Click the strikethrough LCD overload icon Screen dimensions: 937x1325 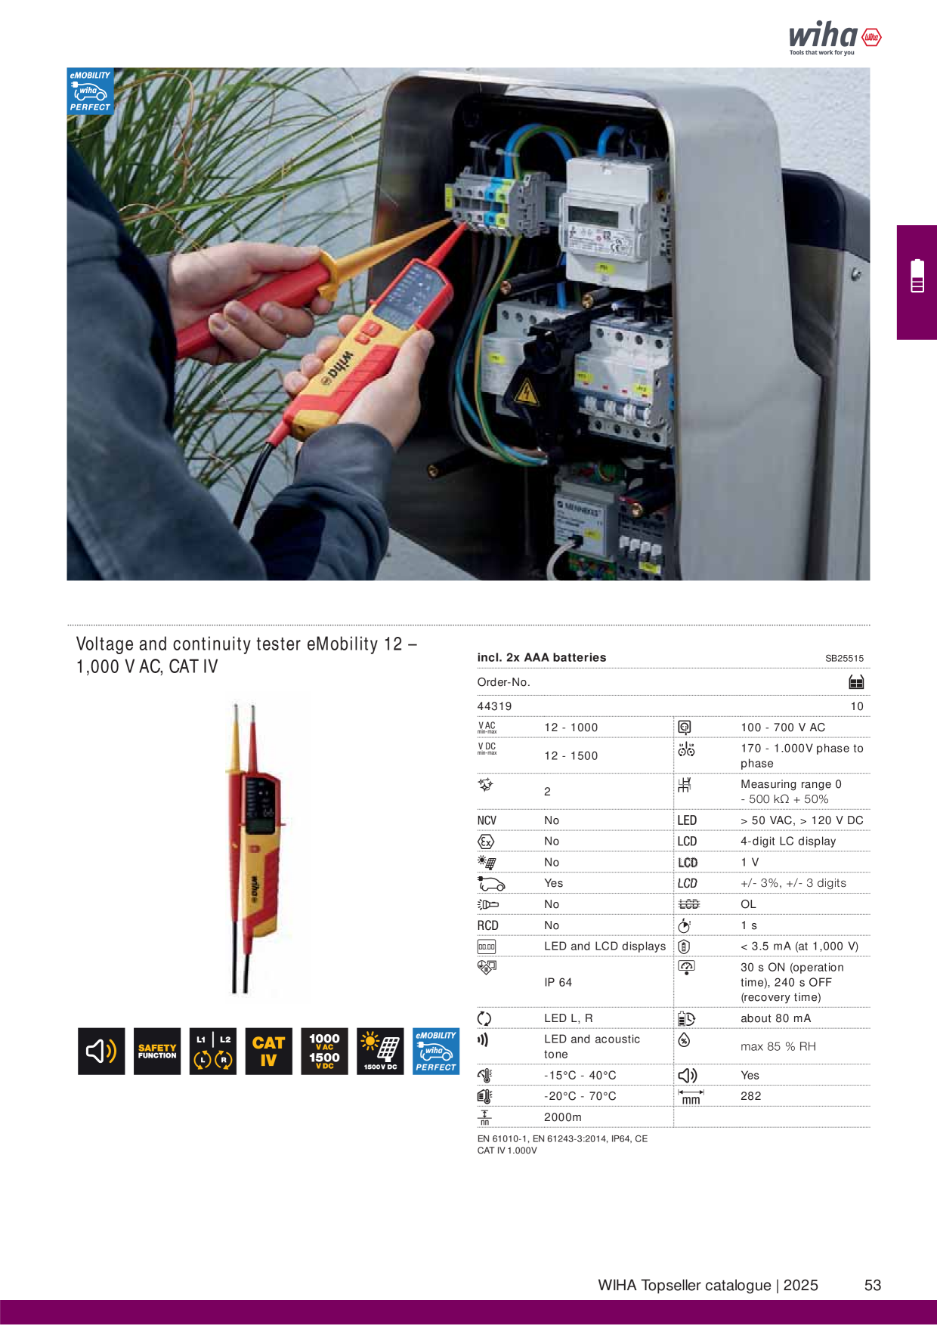(688, 904)
